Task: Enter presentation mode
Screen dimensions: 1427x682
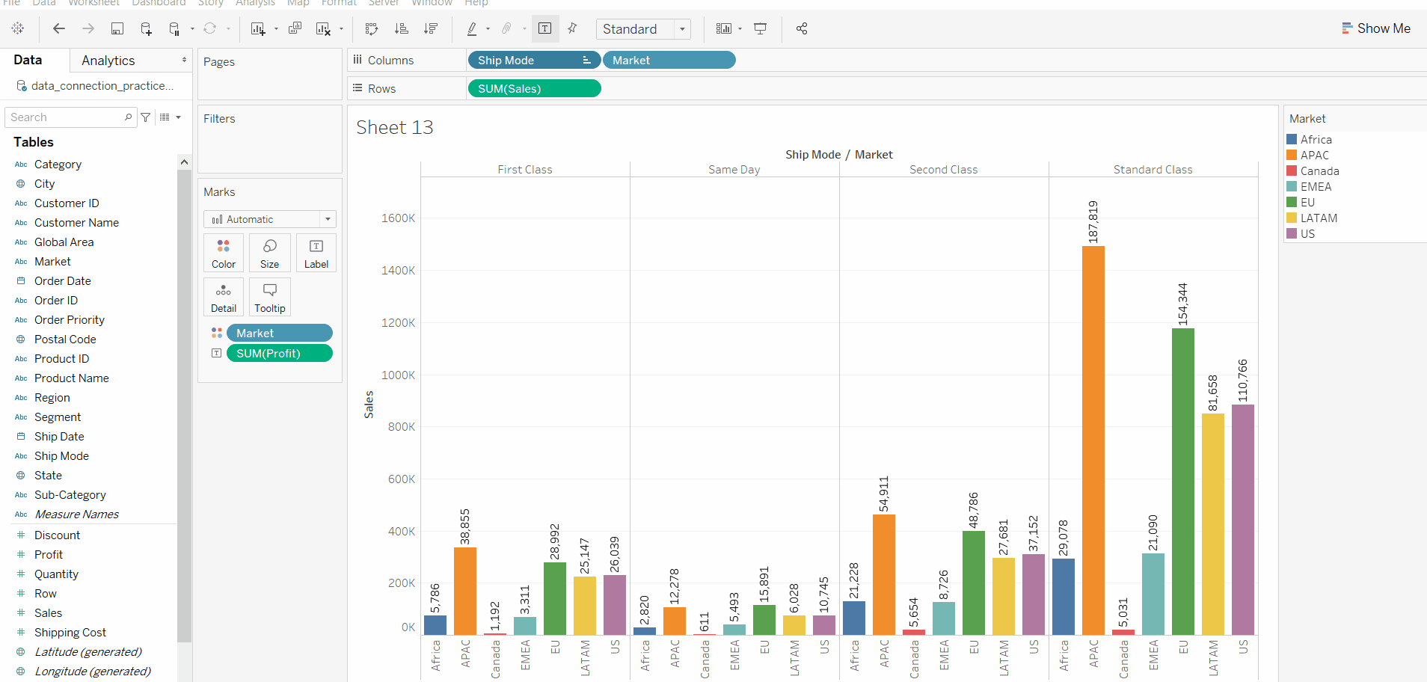Action: (x=760, y=28)
